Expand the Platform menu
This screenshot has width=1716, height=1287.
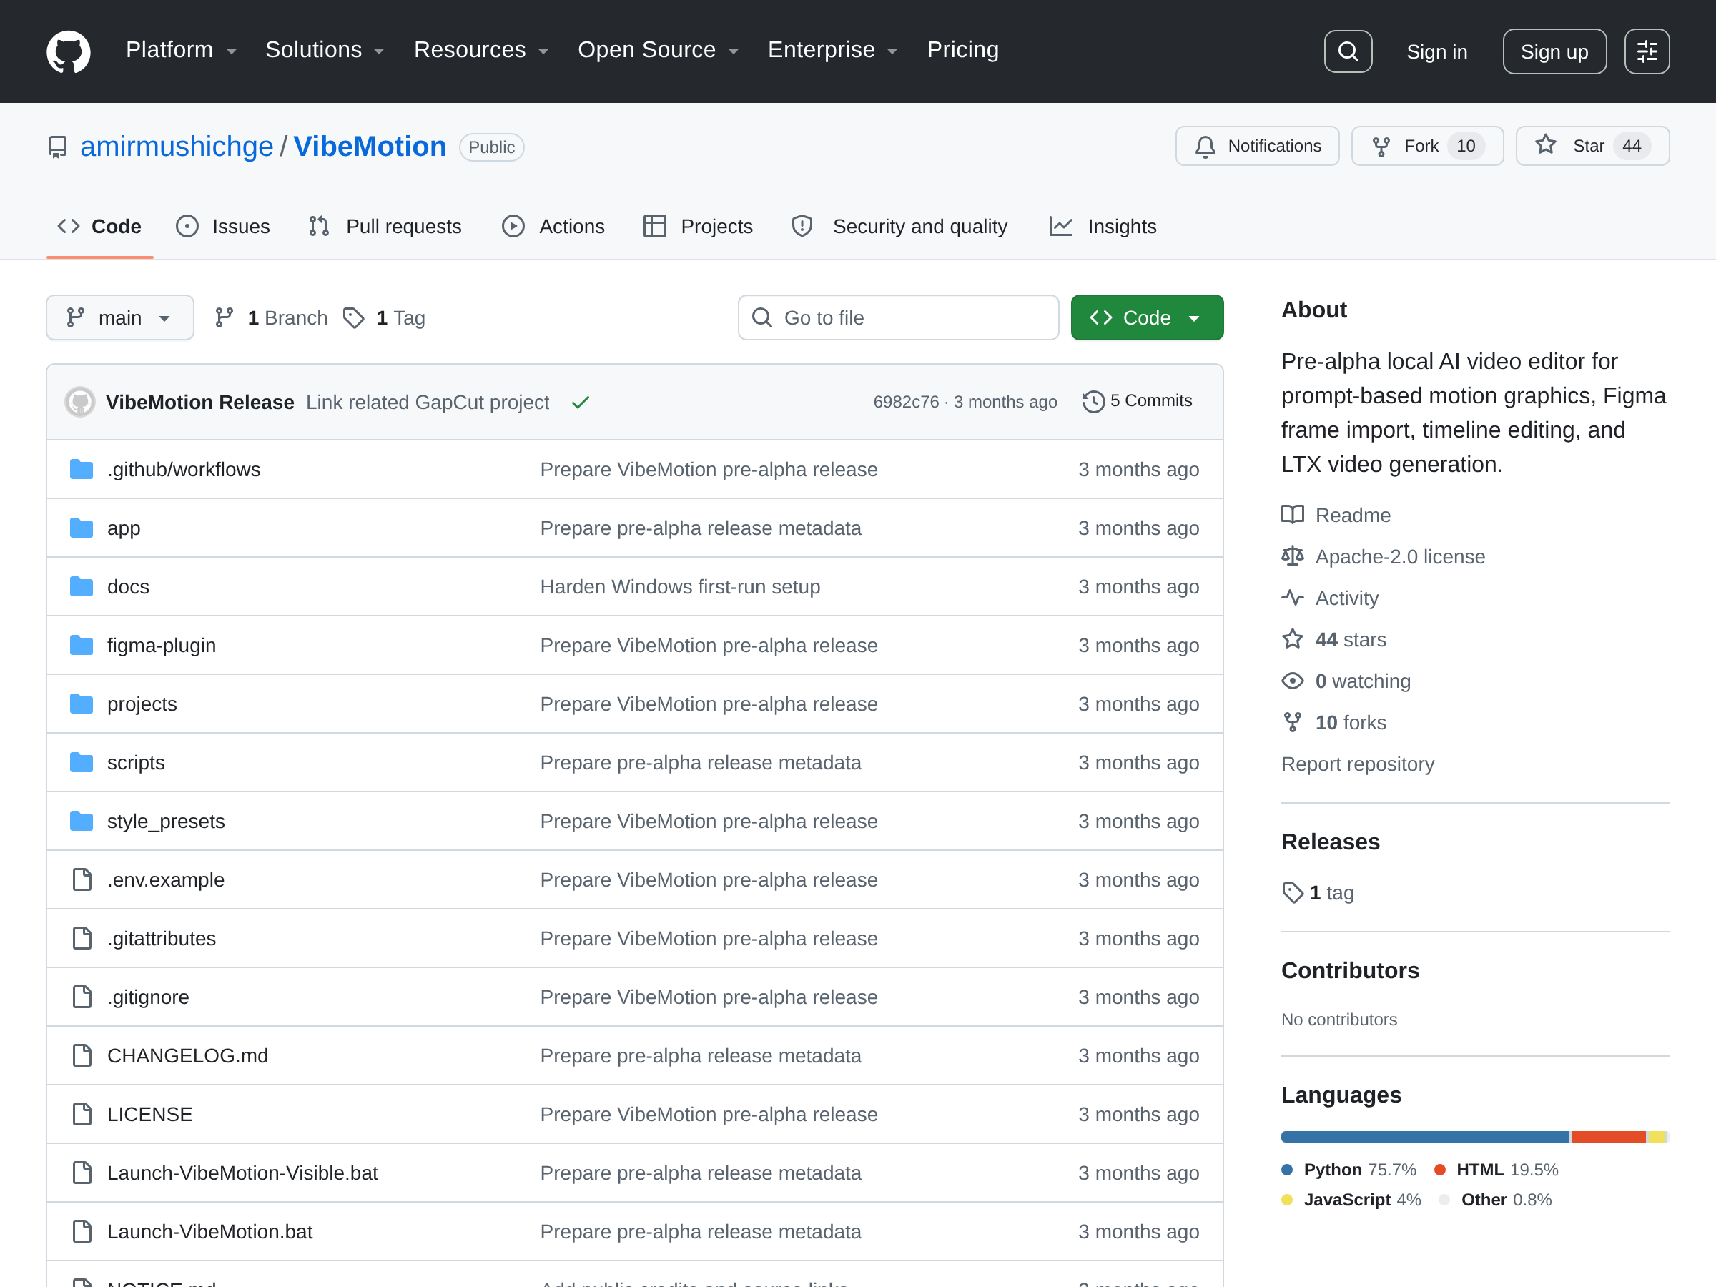coord(182,49)
